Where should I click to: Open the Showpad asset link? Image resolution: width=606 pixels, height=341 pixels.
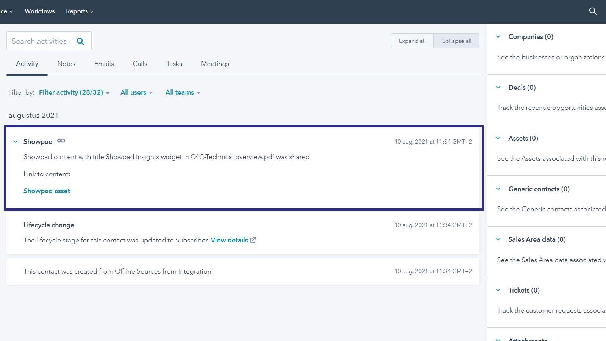pos(47,191)
